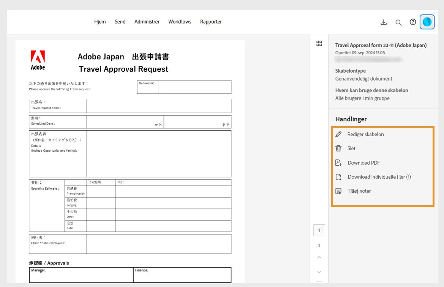Screen dimensions: 444x287
Task: Click the template title Travel Approval form 23-11
Action: [381, 45]
